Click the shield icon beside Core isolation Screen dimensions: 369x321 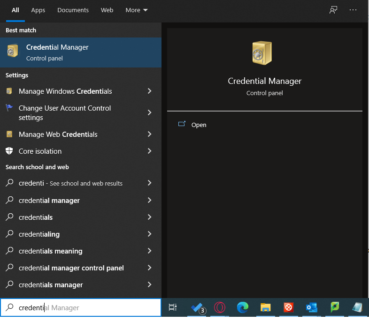click(9, 151)
